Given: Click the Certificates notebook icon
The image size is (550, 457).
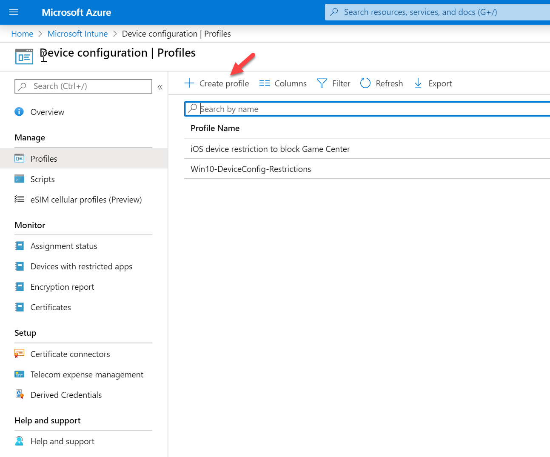Looking at the screenshot, I should [x=19, y=307].
